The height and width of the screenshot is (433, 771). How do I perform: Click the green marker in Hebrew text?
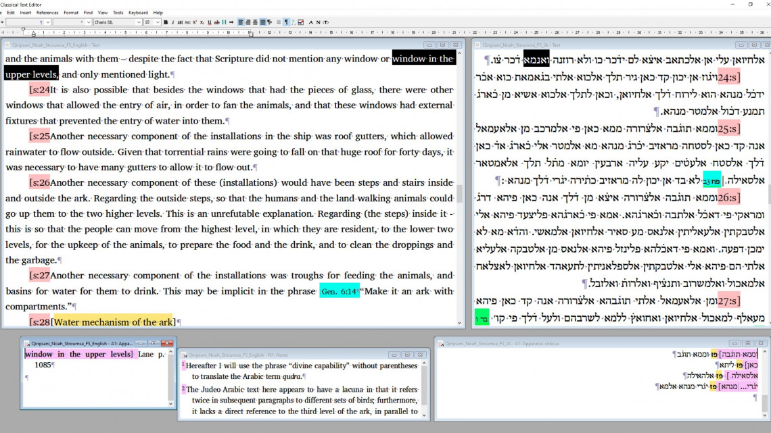click(x=482, y=317)
